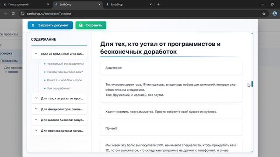280x157 pixels.
Task: Select Для финдиректора: сколь... contents item
Action: (x=59, y=109)
